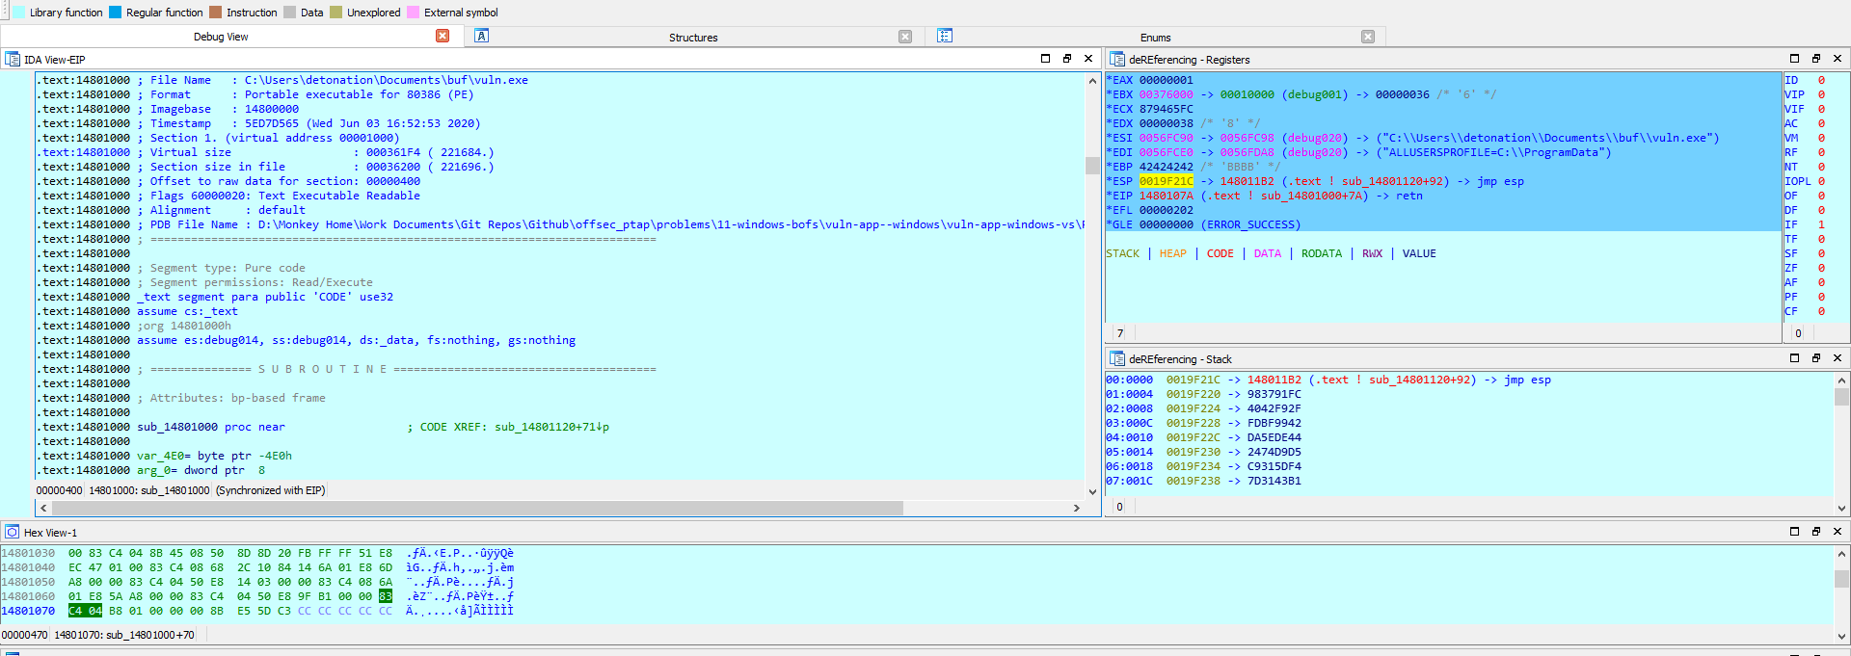Maximize the Hex View-1 panel
Image resolution: width=1851 pixels, height=656 pixels.
pos(1794,532)
